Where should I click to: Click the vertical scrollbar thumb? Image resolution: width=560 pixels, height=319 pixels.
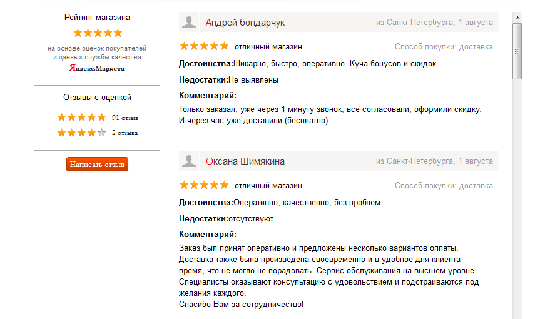(x=517, y=50)
